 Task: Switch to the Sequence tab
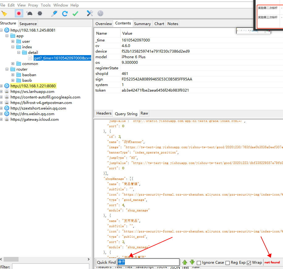tap(28, 24)
